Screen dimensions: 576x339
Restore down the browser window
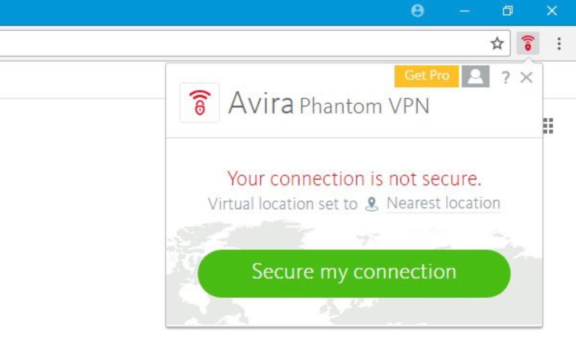click(507, 11)
